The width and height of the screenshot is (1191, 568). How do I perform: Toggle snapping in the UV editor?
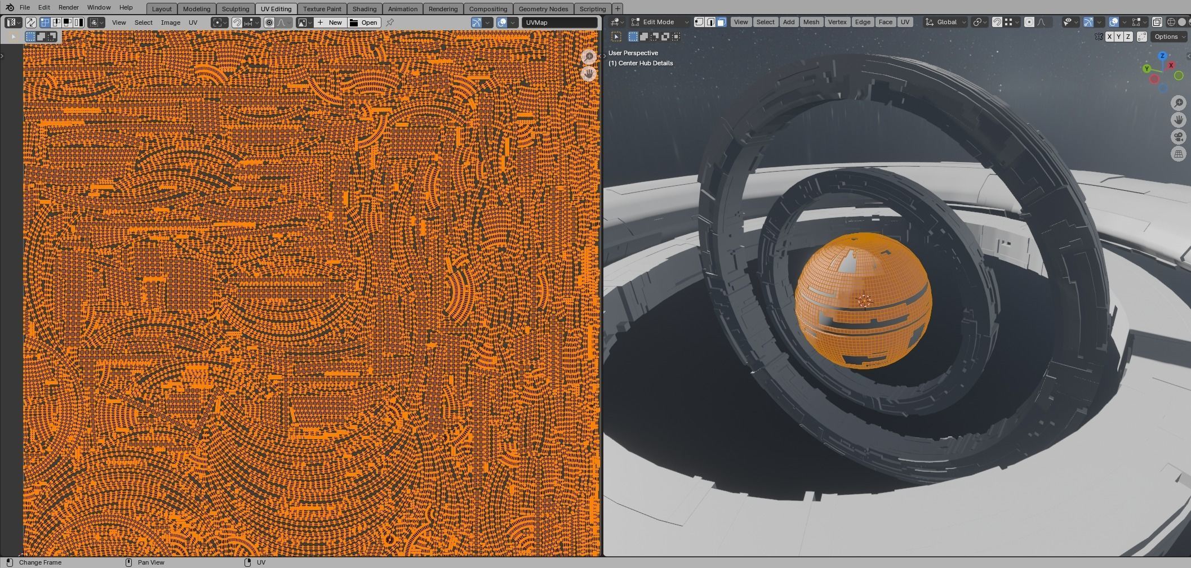click(x=237, y=23)
